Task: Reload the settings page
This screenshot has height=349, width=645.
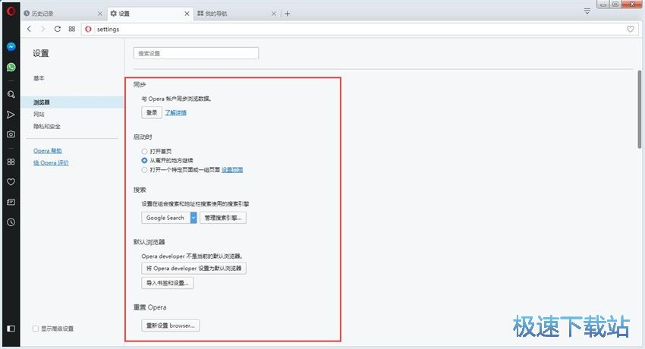Action: [x=58, y=29]
